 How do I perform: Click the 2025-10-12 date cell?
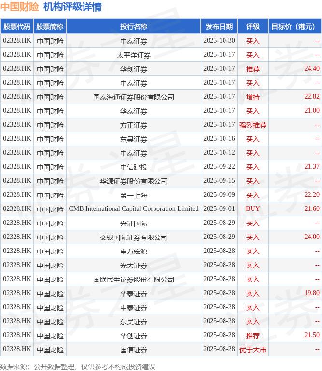click(x=219, y=153)
